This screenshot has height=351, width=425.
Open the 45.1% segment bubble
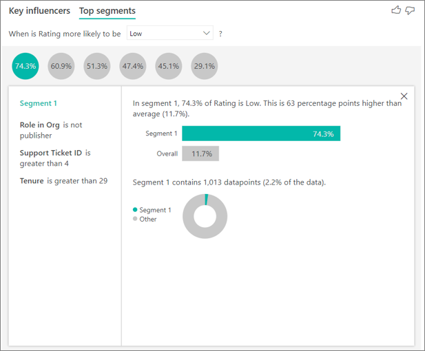(x=169, y=66)
